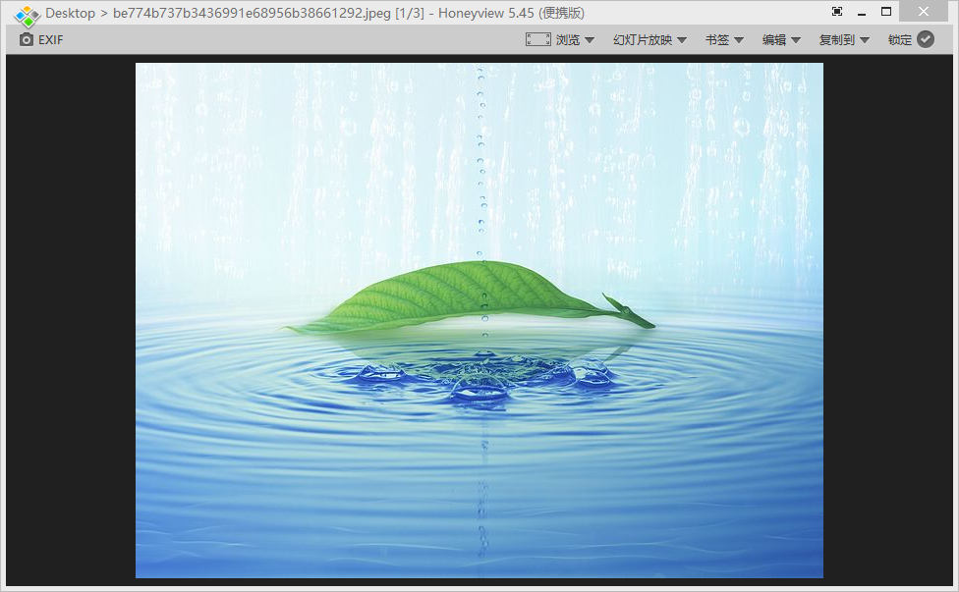Enter fullscreen mode from the title bar
Image resolution: width=959 pixels, height=592 pixels.
[x=837, y=12]
